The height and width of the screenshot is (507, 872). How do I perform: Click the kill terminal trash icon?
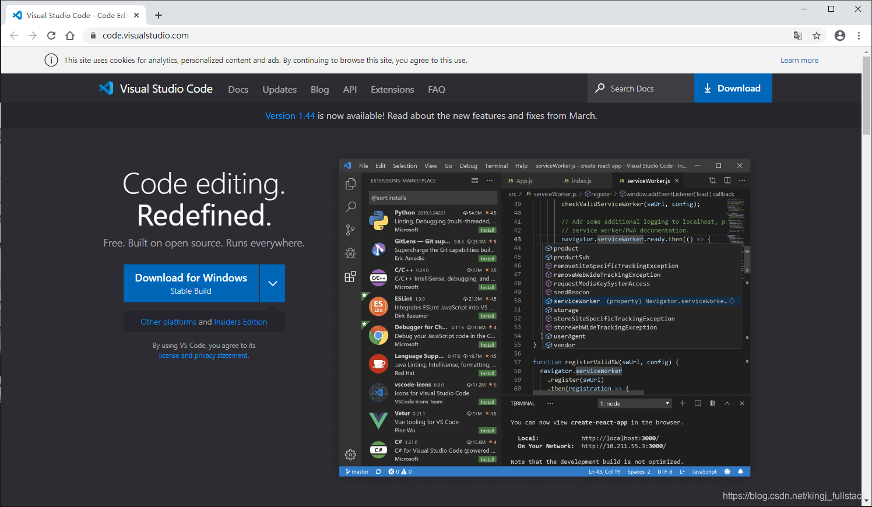[712, 403]
